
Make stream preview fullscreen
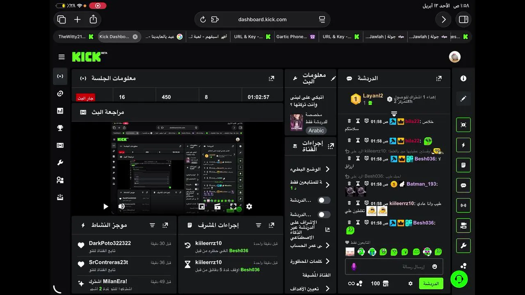click(233, 206)
